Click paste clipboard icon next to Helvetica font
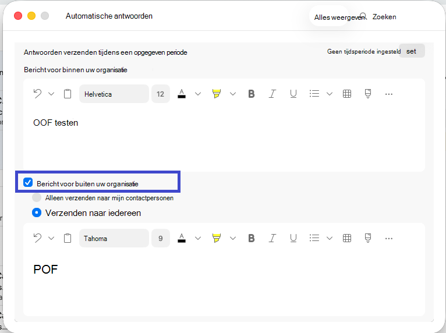The image size is (446, 333). pyautogui.click(x=68, y=94)
